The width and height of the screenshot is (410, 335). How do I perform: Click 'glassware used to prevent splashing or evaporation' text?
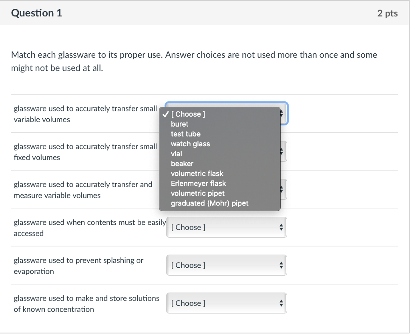(78, 266)
